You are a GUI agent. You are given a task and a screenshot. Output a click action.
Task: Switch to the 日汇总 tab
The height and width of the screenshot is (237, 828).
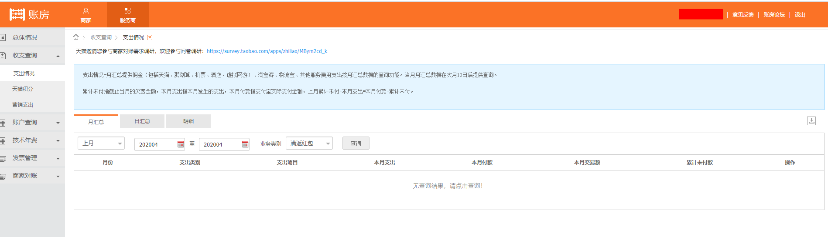142,121
